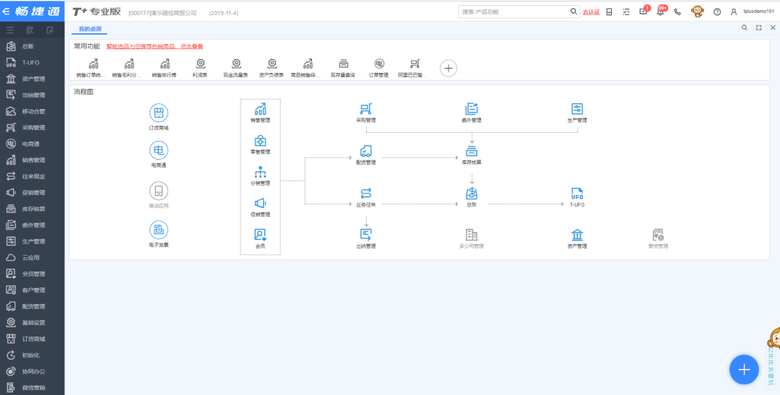This screenshot has height=395, width=780.
Task: Open 总账 node in the flowchart
Action: click(x=472, y=198)
